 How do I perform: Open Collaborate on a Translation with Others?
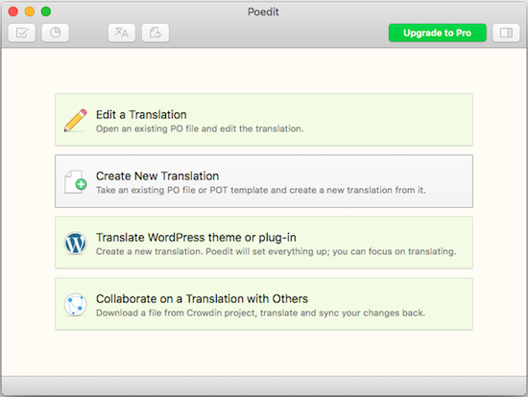tap(264, 304)
